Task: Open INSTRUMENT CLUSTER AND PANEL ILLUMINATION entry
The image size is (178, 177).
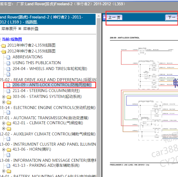Action: pos(48,144)
